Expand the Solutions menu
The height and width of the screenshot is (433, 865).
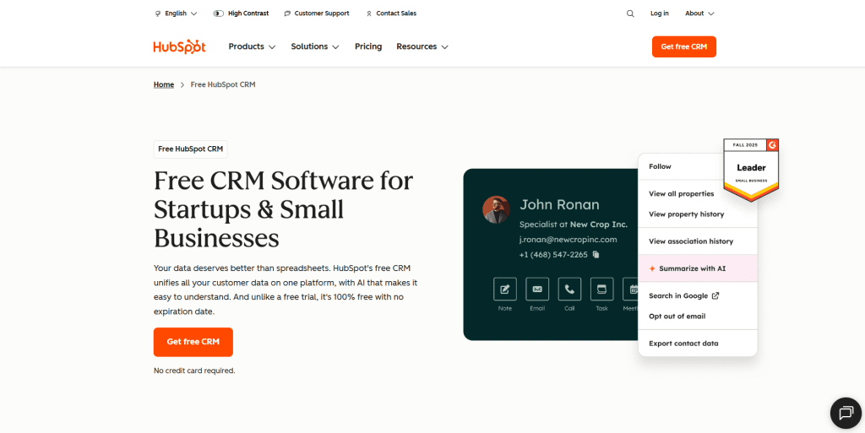(315, 46)
